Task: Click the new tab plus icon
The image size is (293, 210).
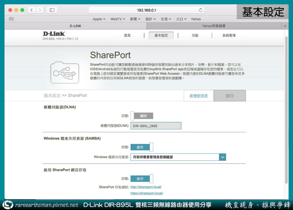Action: click(285, 26)
